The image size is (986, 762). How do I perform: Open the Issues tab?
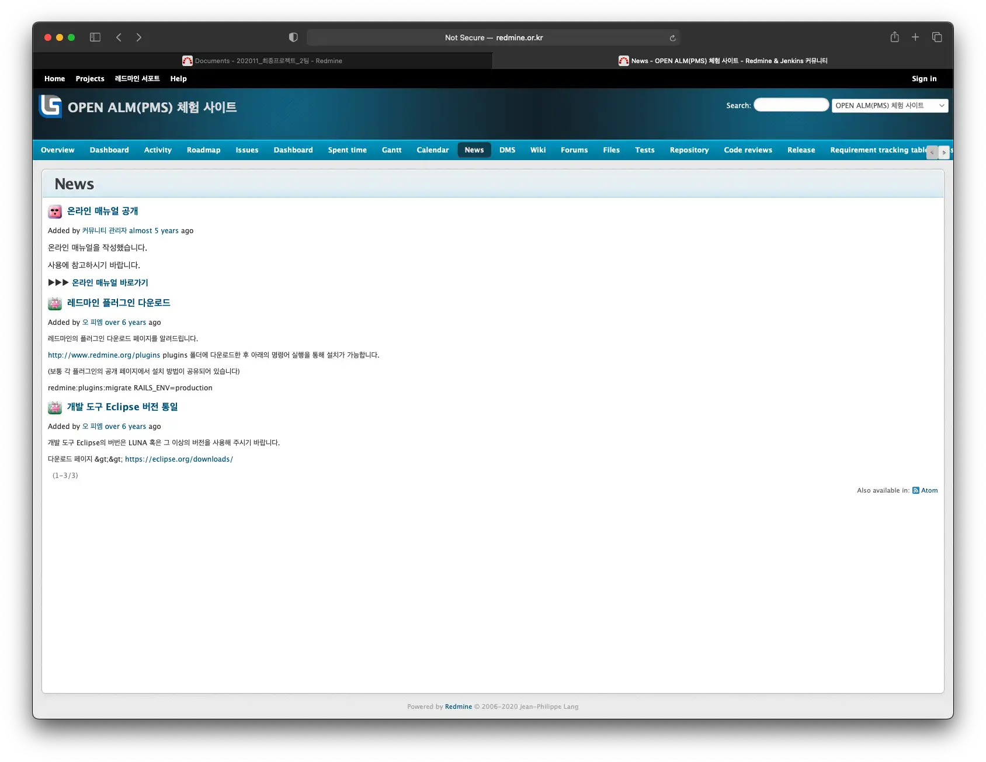[246, 150]
